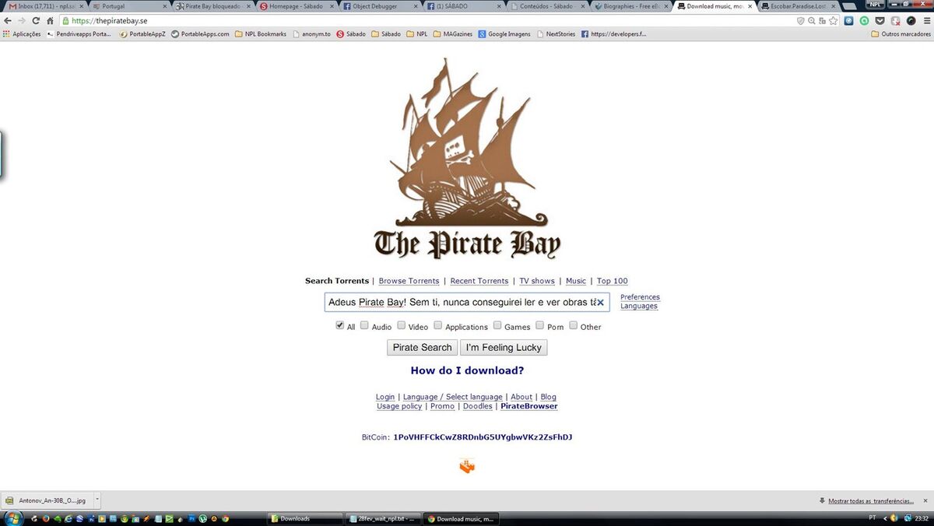Click the BitCoin address link
Screen dimensions: 934x526
pos(483,437)
